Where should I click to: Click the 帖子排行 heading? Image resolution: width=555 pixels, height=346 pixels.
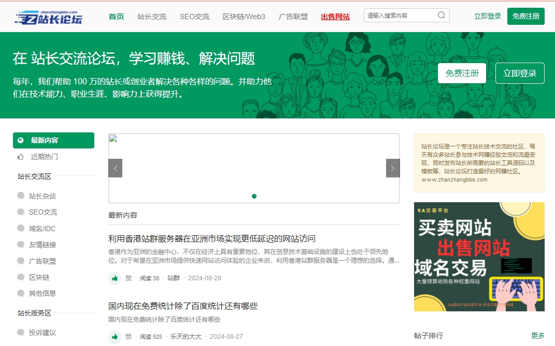tap(429, 335)
